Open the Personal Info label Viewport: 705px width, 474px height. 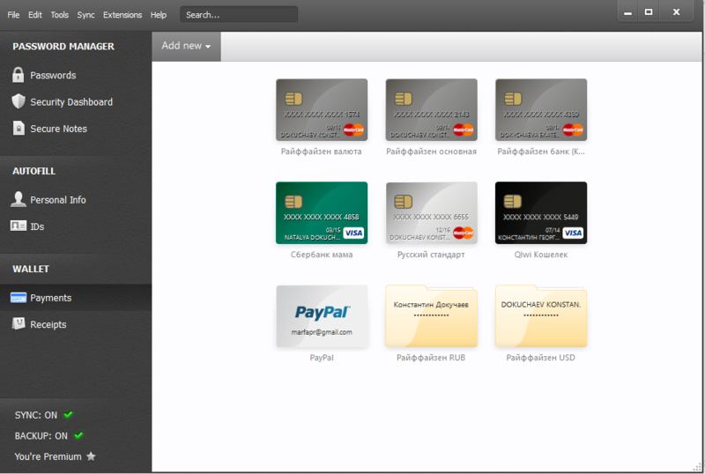click(58, 200)
